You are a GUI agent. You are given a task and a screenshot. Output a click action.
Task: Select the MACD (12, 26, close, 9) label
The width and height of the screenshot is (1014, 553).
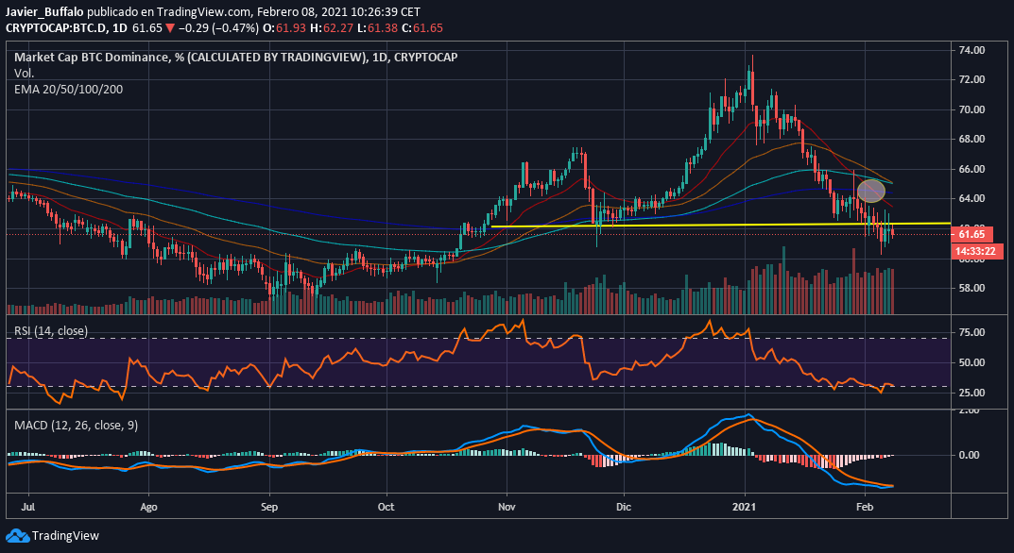76,426
